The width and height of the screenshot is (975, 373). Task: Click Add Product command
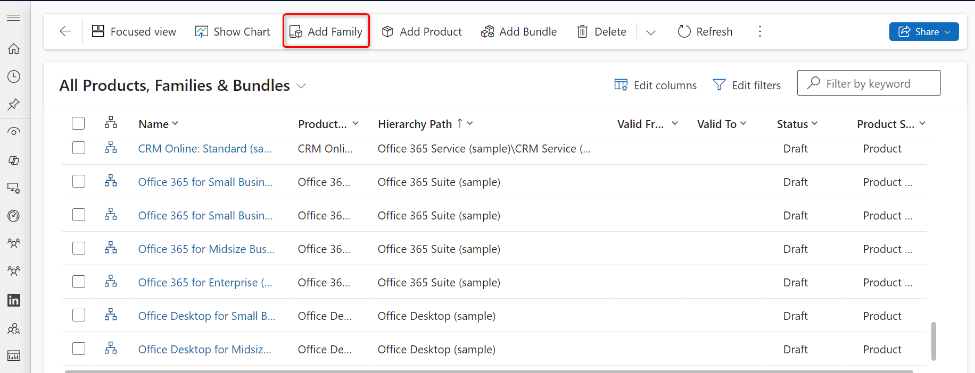click(422, 31)
